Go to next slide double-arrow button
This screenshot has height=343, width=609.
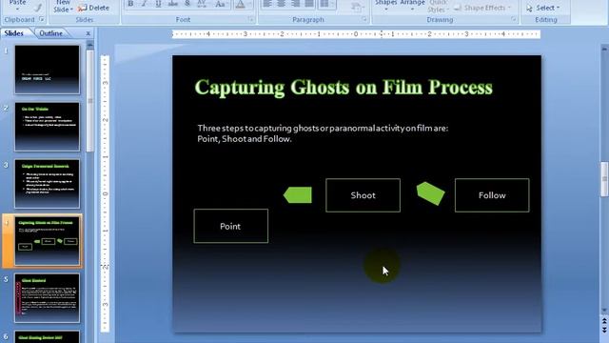[604, 330]
